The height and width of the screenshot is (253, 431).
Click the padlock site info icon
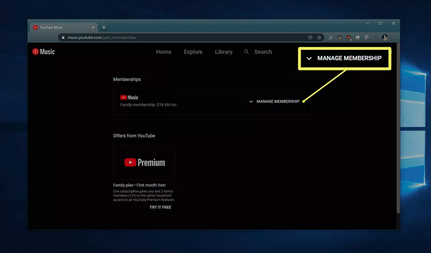pyautogui.click(x=63, y=37)
